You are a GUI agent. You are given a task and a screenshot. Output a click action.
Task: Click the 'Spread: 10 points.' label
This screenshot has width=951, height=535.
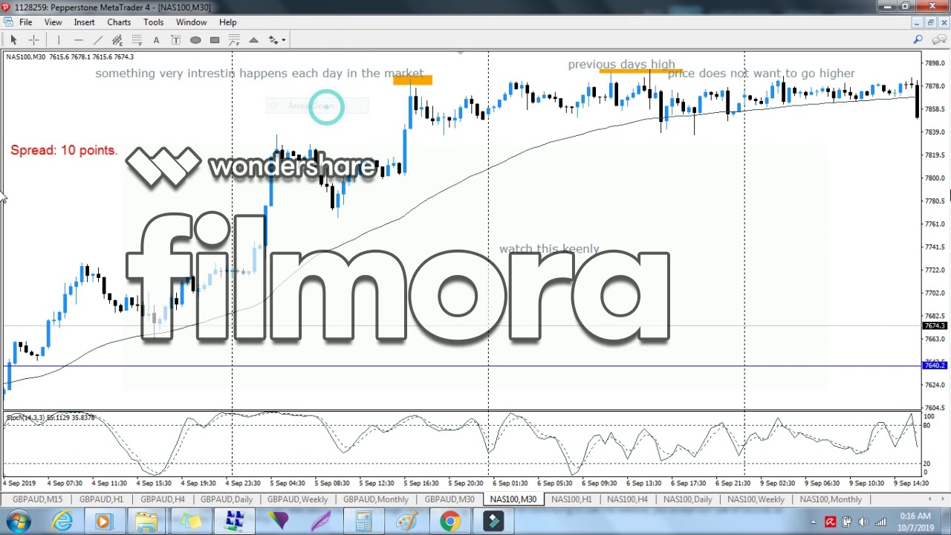tap(64, 150)
